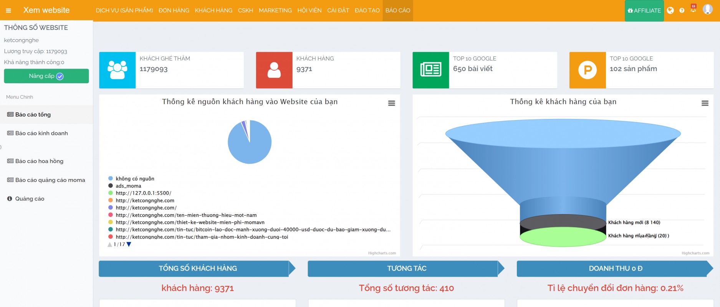Toggle 'http://127.0.0.1:5500/' legend series
Image resolution: width=720 pixels, height=307 pixels.
click(x=143, y=193)
